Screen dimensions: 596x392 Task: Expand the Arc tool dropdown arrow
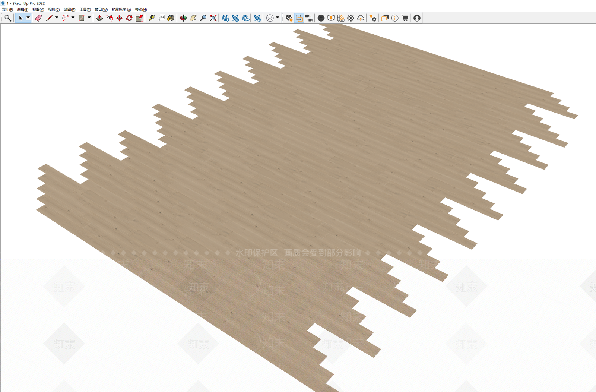click(x=73, y=18)
